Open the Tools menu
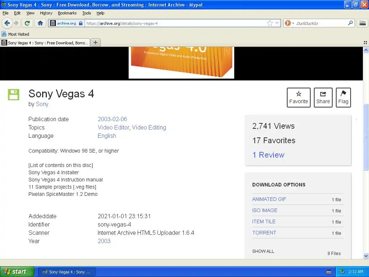 pos(86,13)
